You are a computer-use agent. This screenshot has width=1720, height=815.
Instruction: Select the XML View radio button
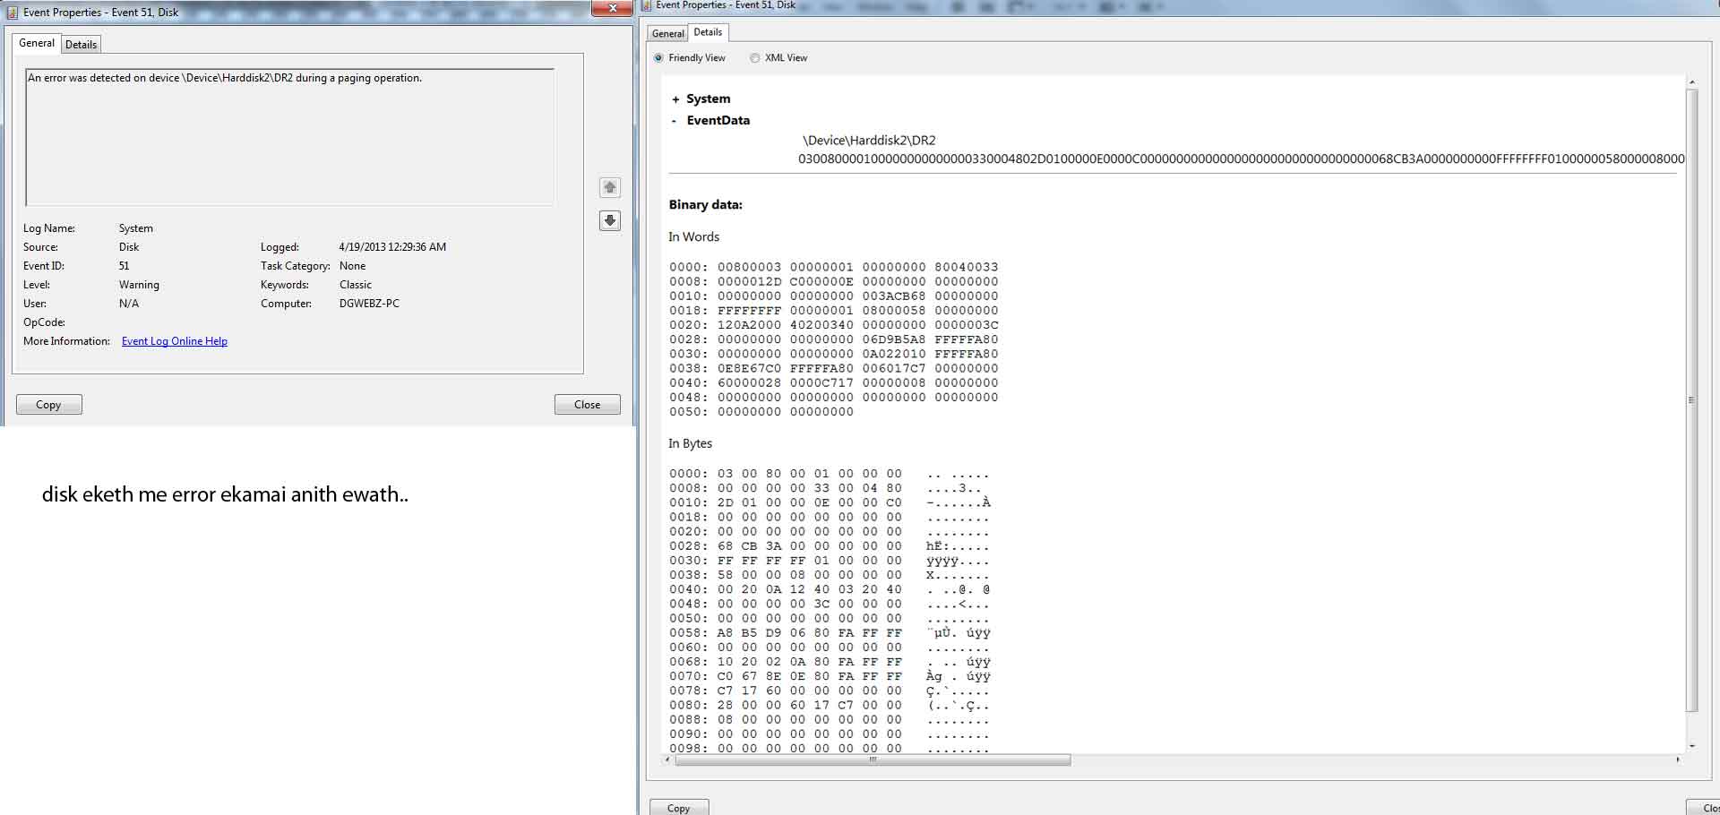point(755,58)
